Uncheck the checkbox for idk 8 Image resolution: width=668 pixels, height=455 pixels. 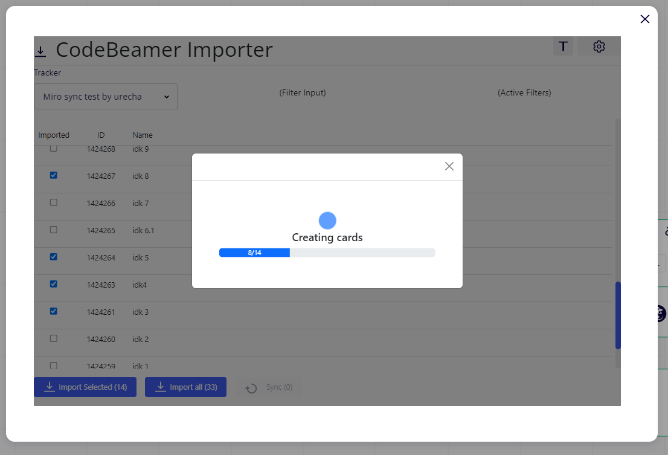(x=53, y=175)
